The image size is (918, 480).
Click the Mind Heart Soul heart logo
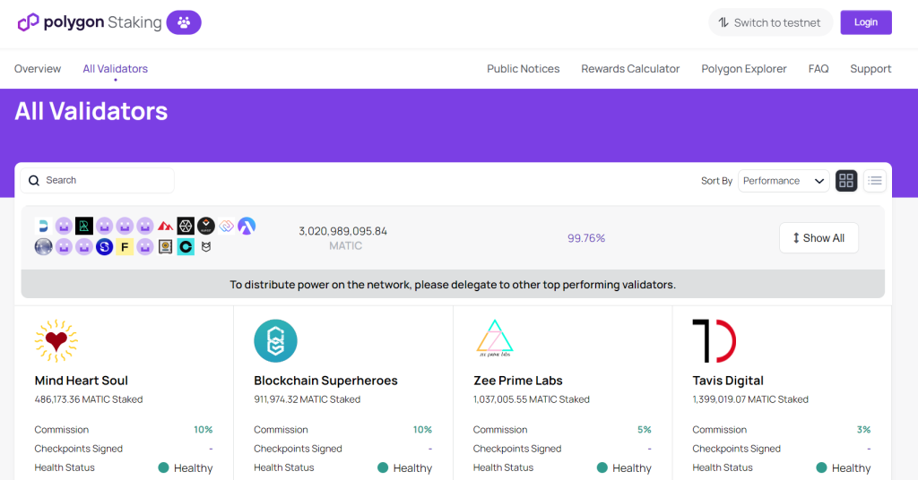click(x=56, y=340)
